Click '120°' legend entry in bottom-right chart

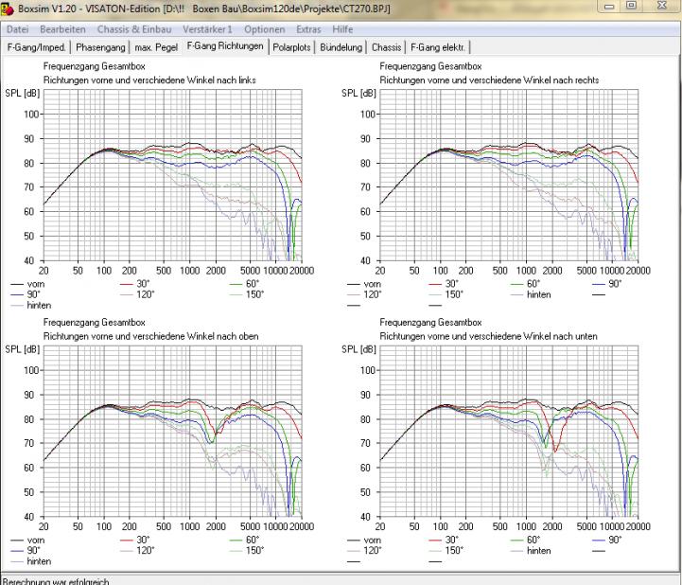point(364,550)
